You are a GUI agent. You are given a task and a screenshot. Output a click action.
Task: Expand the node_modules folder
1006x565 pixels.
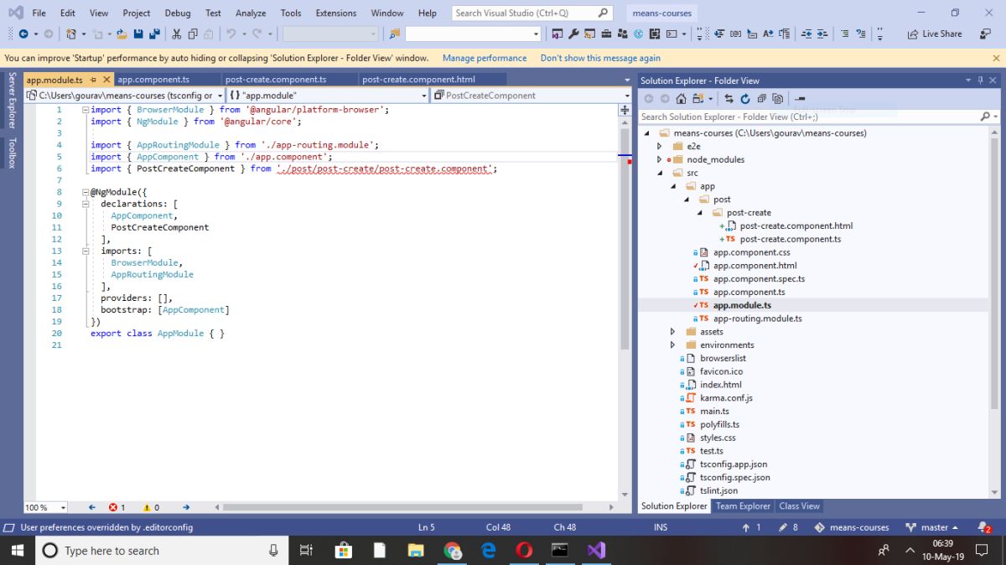(x=659, y=159)
